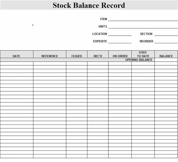
Task: Select the REFERENCE column header
Action: point(50,56)
